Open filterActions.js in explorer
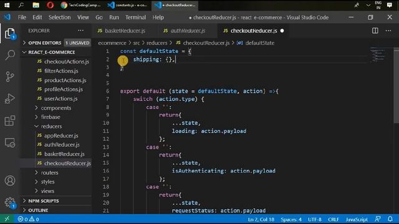 click(x=61, y=71)
